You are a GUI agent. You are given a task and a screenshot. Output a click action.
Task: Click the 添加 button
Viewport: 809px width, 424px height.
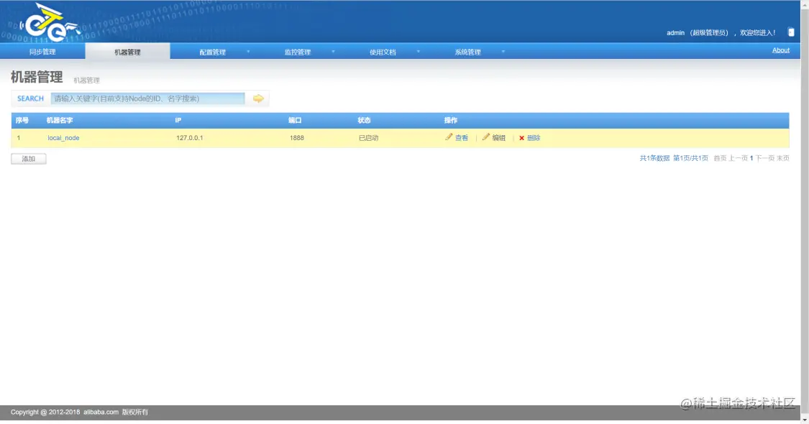click(x=29, y=159)
